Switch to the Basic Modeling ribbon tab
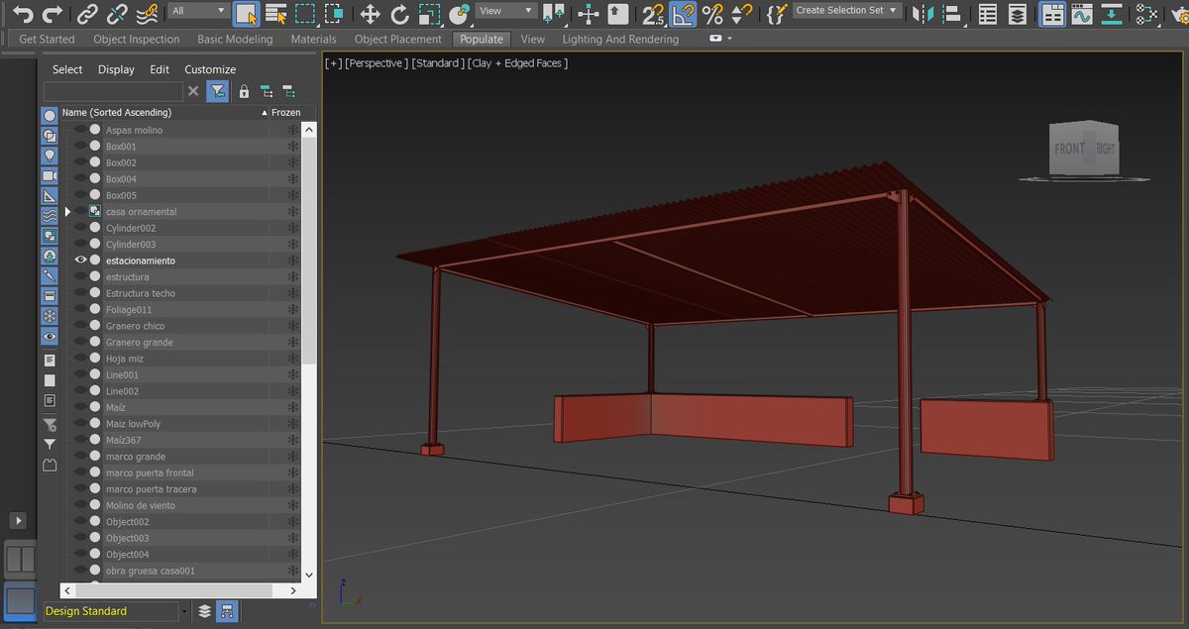Viewport: 1189px width, 629px height. pos(235,39)
